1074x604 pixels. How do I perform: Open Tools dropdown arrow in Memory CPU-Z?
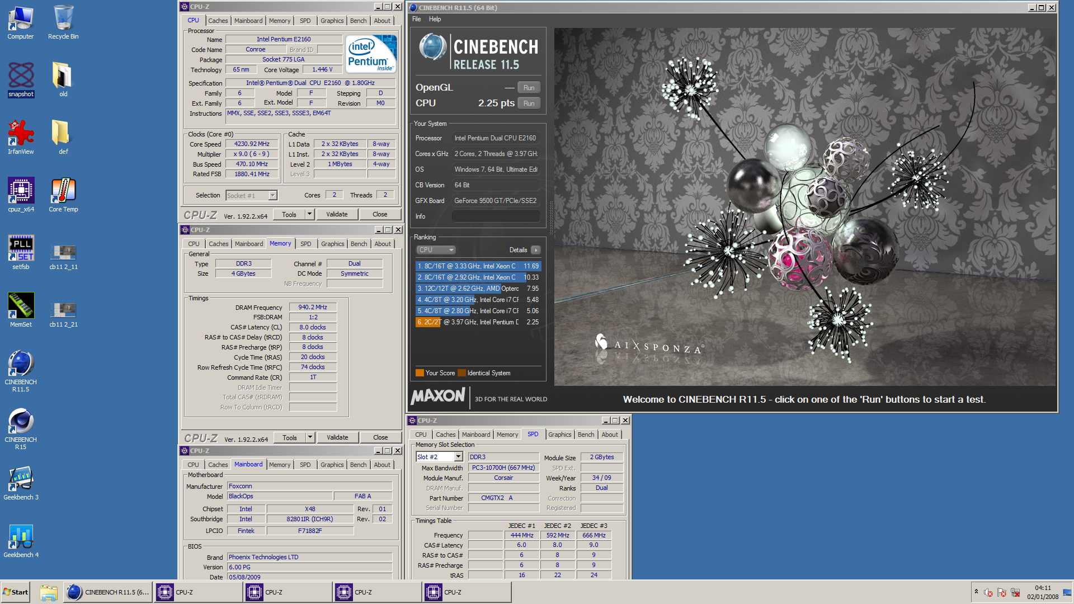coord(310,438)
